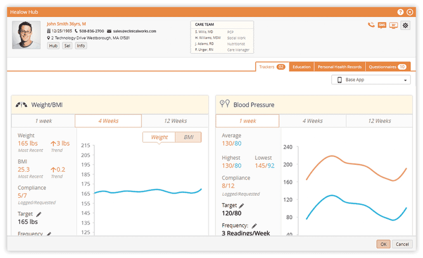Select 12 Weeks range for Weight/BMI
Image resolution: width=423 pixels, height=258 pixels.
point(175,121)
